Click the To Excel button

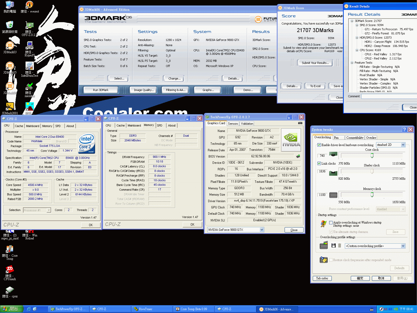click(x=315, y=86)
